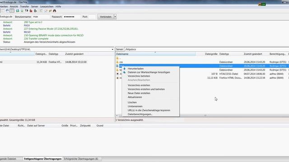The width and height of the screenshot is (289, 162).
Task: Open the Server menu
Action: (34, 6)
